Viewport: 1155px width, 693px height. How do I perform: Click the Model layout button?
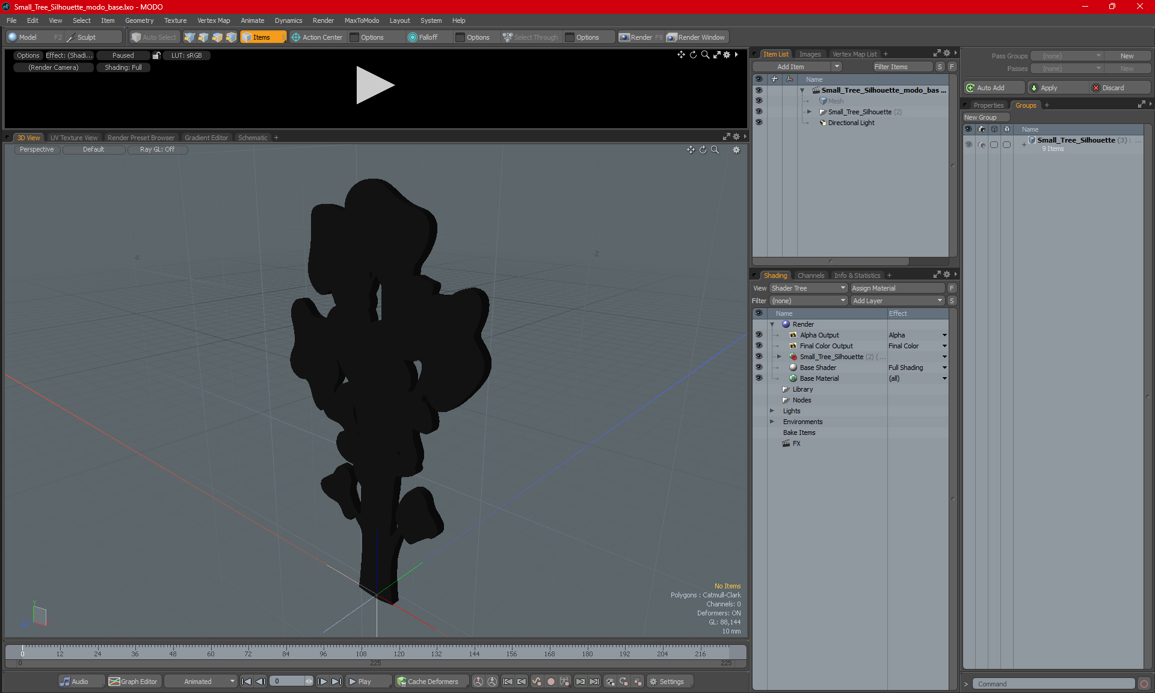tap(34, 37)
